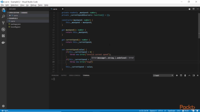Open the Selection menu
Screen dimensions: 200x112
[x=14, y=5]
